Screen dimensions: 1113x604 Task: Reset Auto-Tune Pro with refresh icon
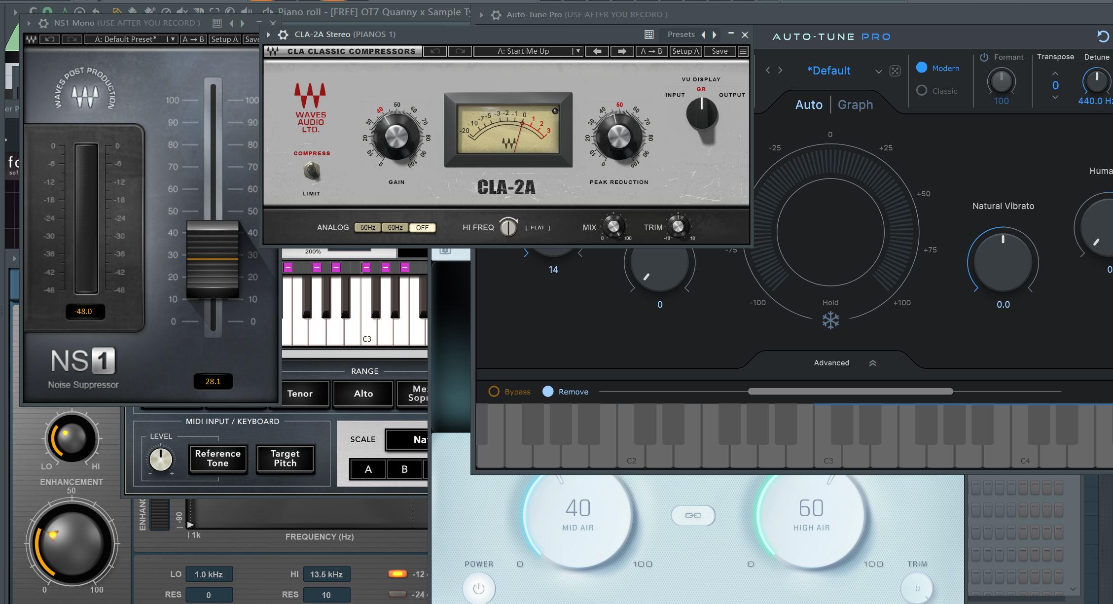coord(1103,36)
